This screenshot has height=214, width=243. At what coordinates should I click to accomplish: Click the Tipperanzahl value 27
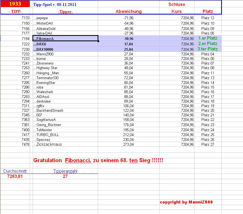pos(65,176)
